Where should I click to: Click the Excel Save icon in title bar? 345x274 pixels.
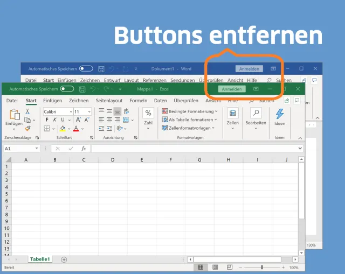click(x=82, y=89)
